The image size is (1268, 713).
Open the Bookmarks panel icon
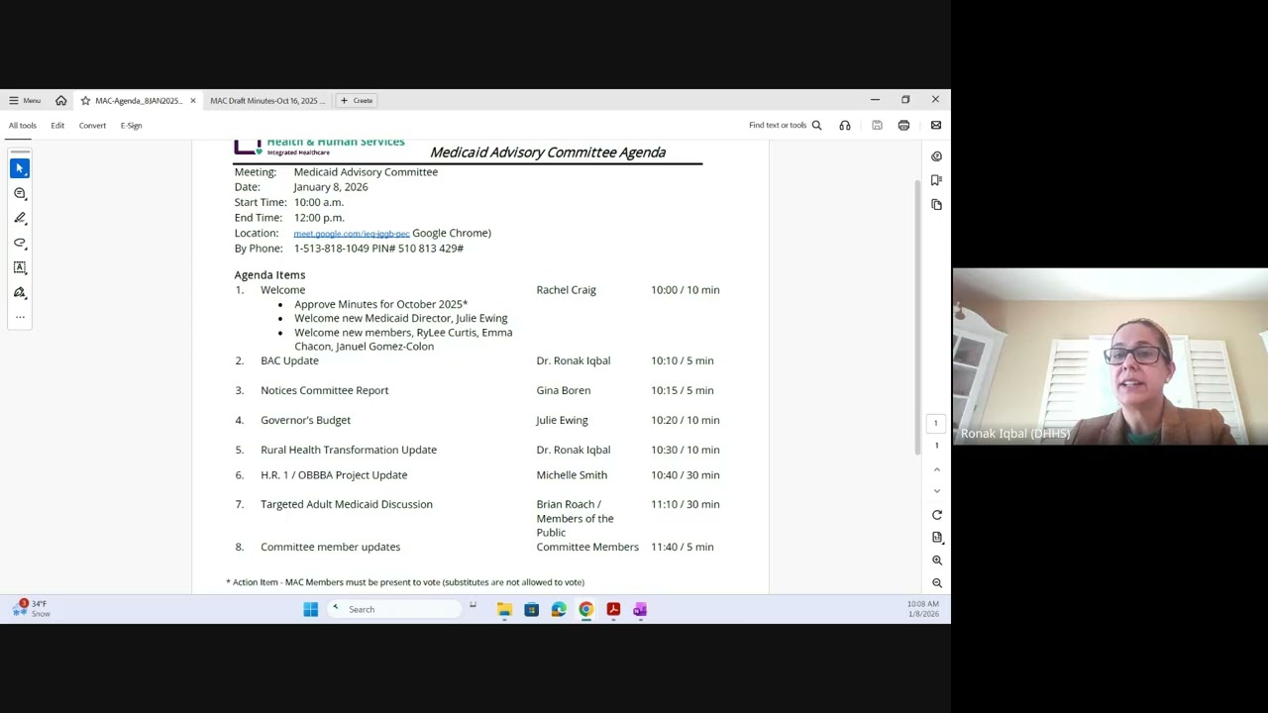click(x=936, y=180)
